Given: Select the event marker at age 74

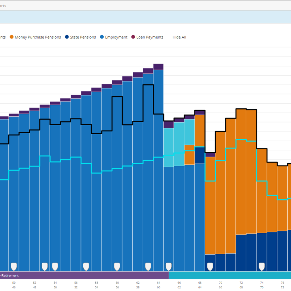Looking at the screenshot, I should [262, 266].
